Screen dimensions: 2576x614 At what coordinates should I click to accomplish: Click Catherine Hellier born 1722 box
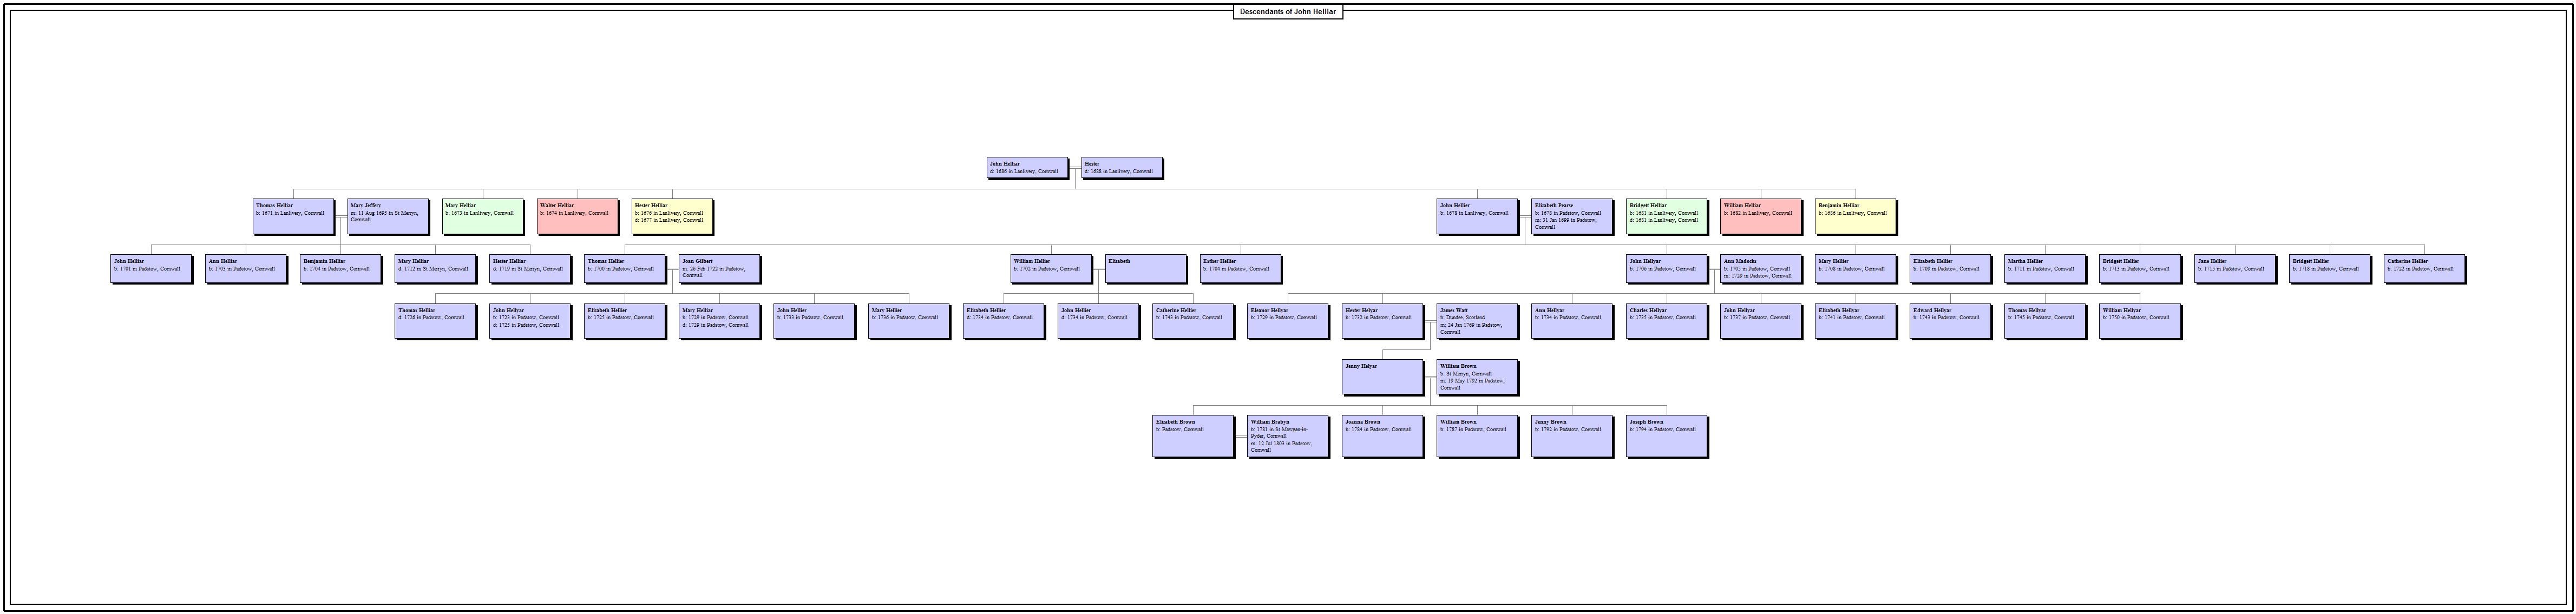pyautogui.click(x=2425, y=269)
